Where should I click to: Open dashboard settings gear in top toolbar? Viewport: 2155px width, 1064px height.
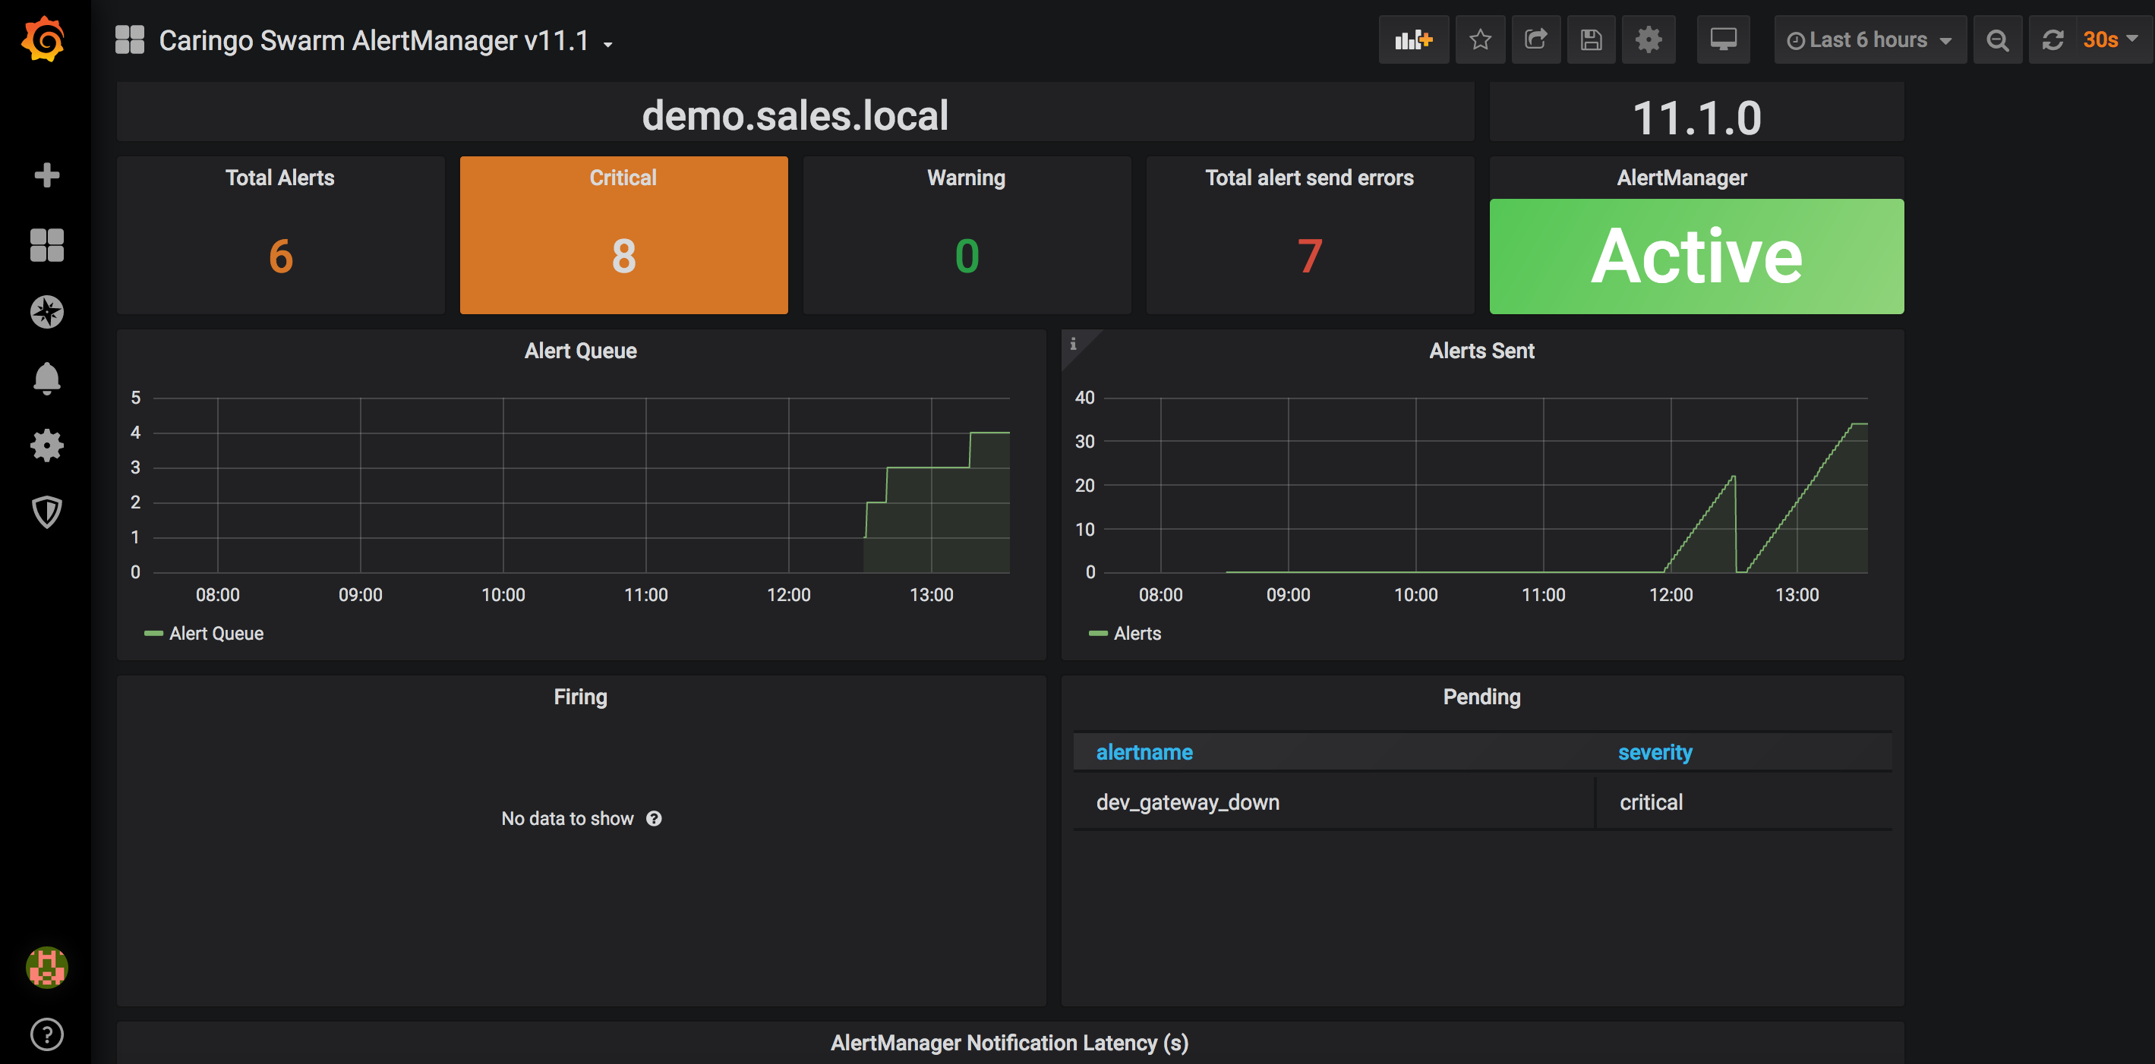tap(1648, 39)
